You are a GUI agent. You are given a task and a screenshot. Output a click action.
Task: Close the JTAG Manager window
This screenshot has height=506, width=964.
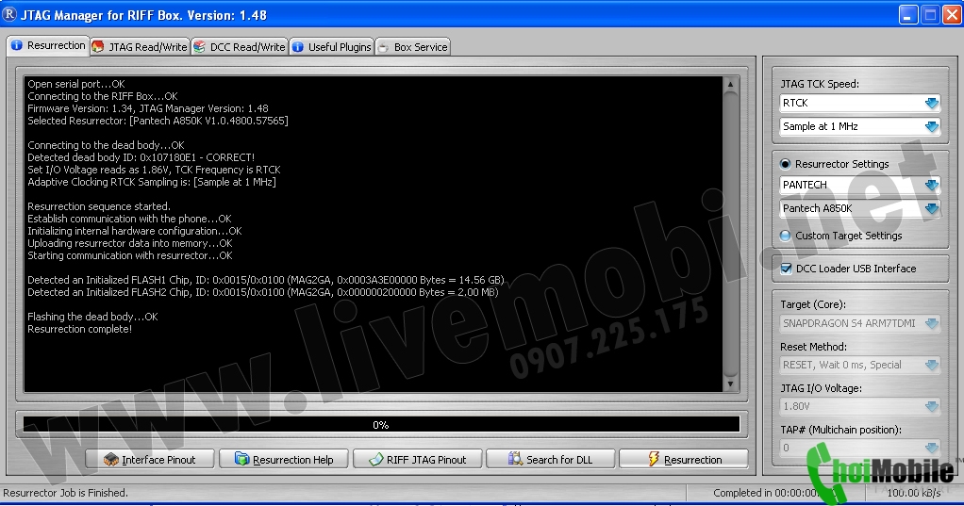(x=952, y=15)
